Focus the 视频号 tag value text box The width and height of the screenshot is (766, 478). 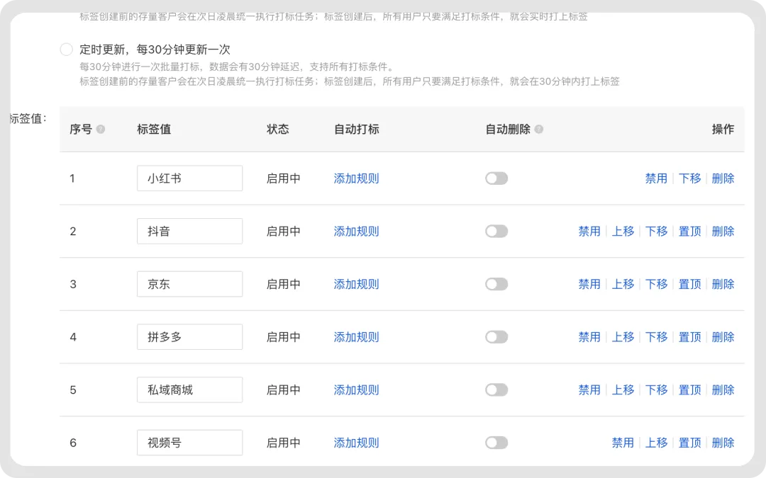coord(189,443)
